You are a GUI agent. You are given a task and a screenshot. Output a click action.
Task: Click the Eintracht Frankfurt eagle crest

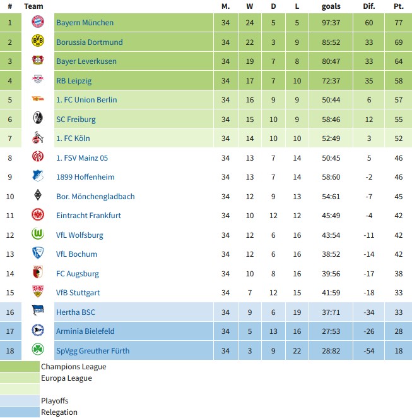pyautogui.click(x=38, y=216)
